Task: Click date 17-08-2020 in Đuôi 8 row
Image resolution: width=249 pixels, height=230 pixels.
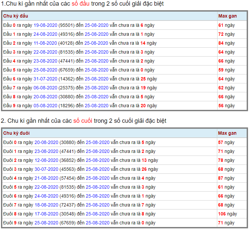Action: tap(46, 214)
